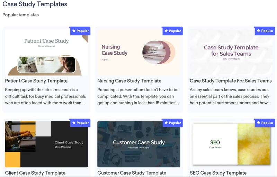Screen dimensions: 277x177
Task: Click the star Popular badge on Customer Case Study
Action: (173, 123)
